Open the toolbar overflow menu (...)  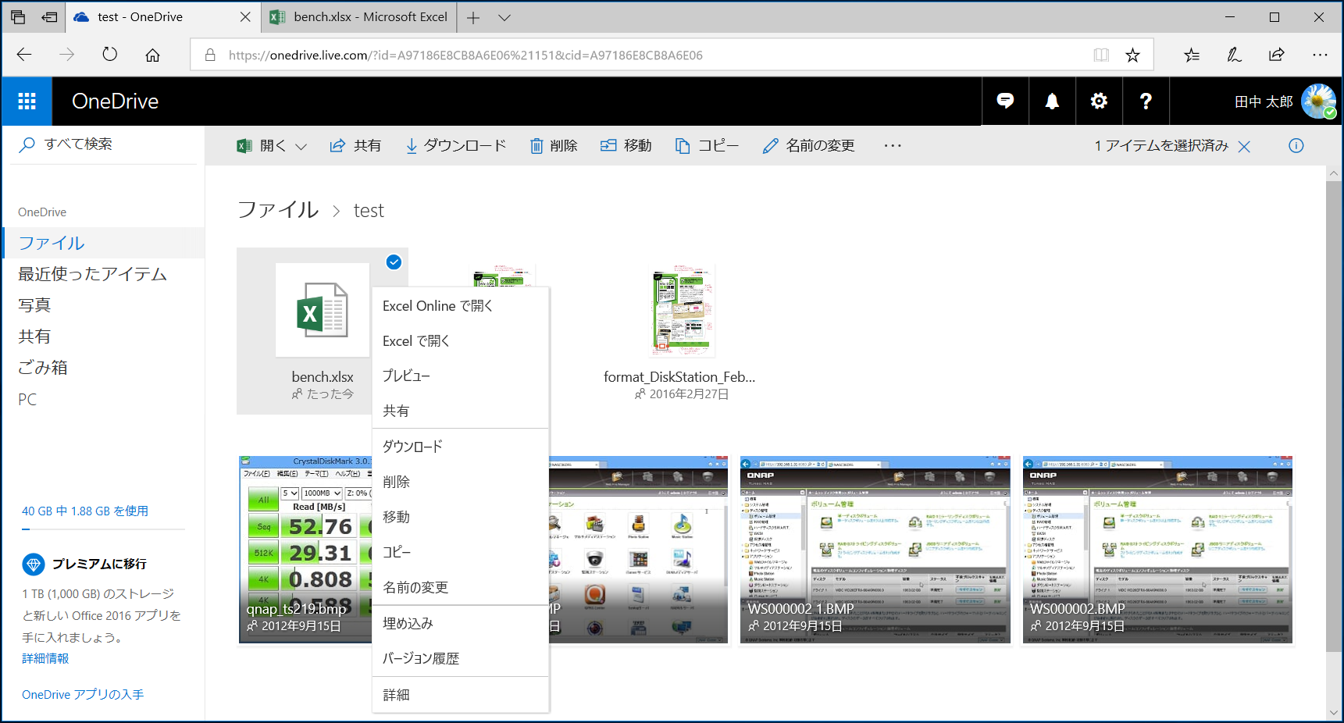pos(892,145)
